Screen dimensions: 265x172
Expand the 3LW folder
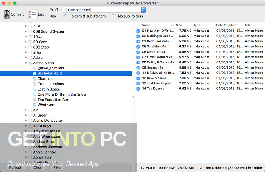(x=26, y=26)
